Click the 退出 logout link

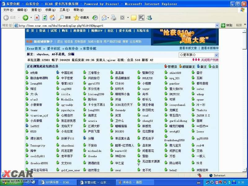(60, 42)
